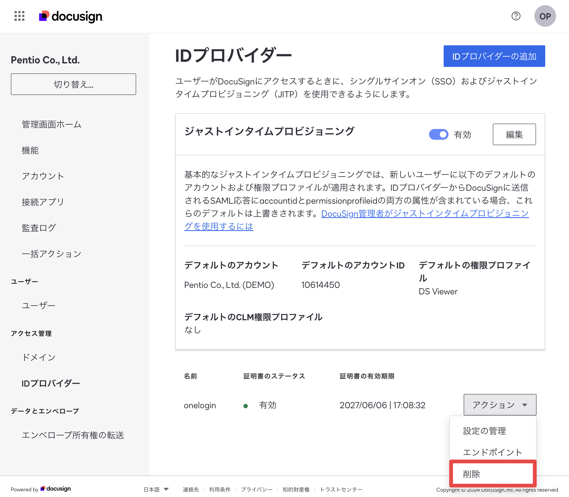Open the app launcher grid icon
The image size is (569, 497).
19,16
